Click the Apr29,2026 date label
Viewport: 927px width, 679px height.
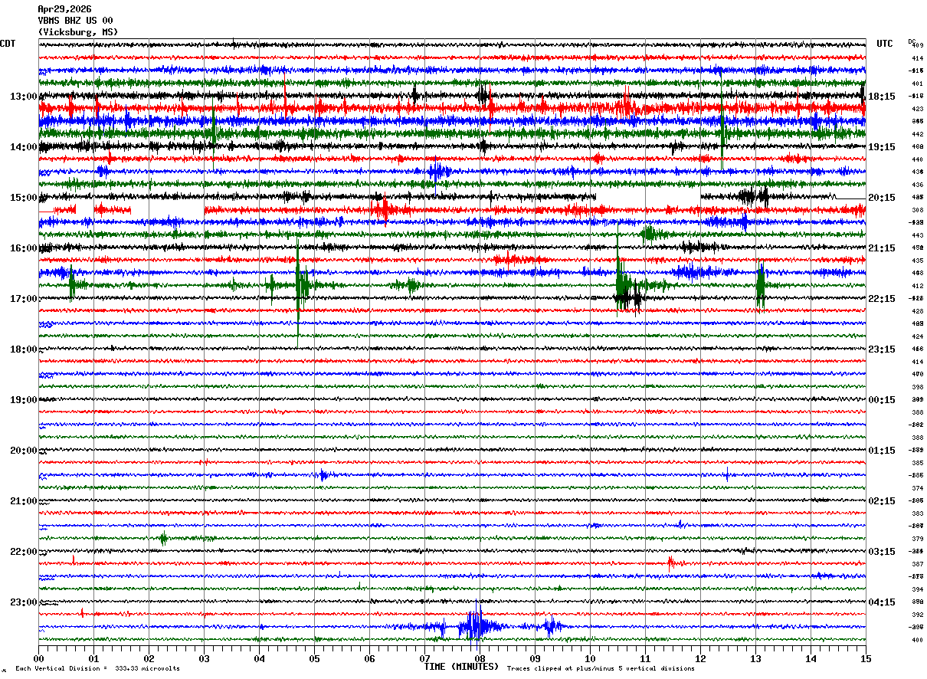tap(64, 9)
